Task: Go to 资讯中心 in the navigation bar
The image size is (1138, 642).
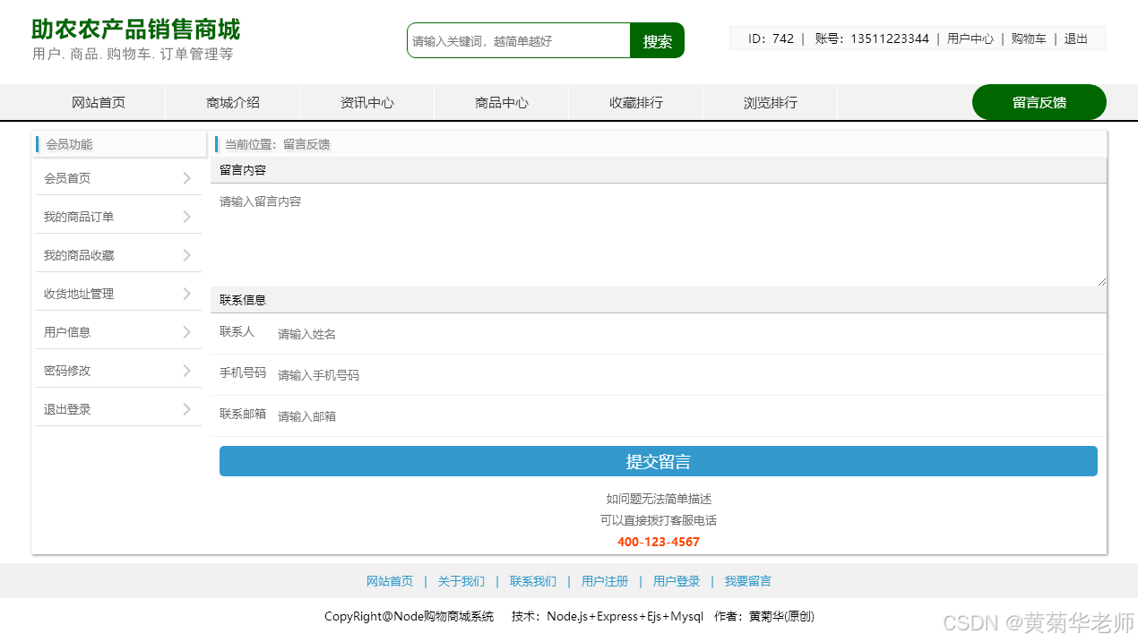Action: point(367,103)
